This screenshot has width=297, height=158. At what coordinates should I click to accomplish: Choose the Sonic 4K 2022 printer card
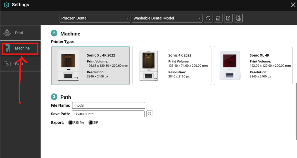(172, 66)
